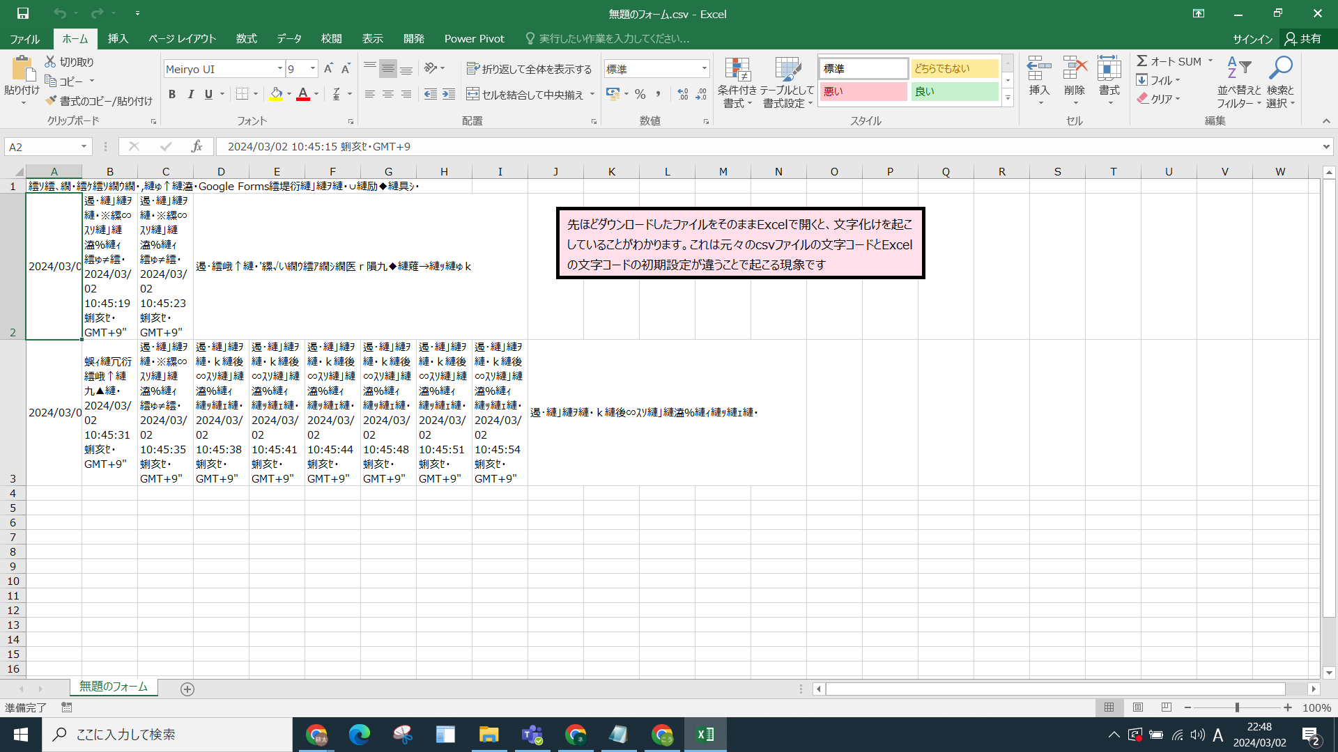Switch to the データ ribbon tab
This screenshot has width=1338, height=752.
pyautogui.click(x=289, y=38)
